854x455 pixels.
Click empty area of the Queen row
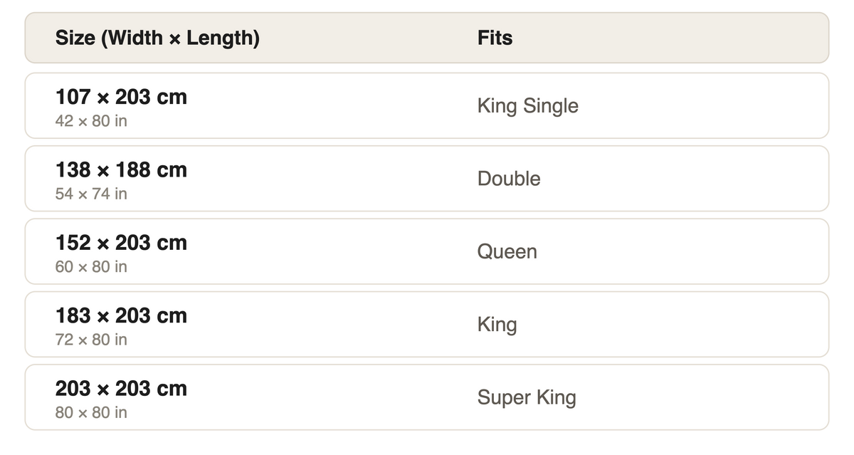pyautogui.click(x=676, y=251)
